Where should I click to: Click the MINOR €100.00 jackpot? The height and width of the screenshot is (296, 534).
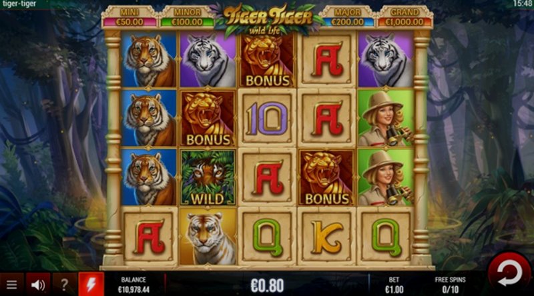tap(187, 18)
